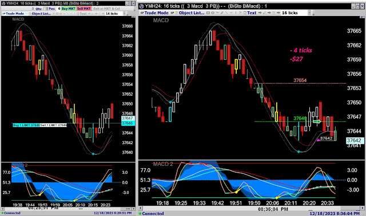The height and width of the screenshot is (216, 366).
Task: Click the cyan diamond at right chart low
Action: click(x=299, y=152)
